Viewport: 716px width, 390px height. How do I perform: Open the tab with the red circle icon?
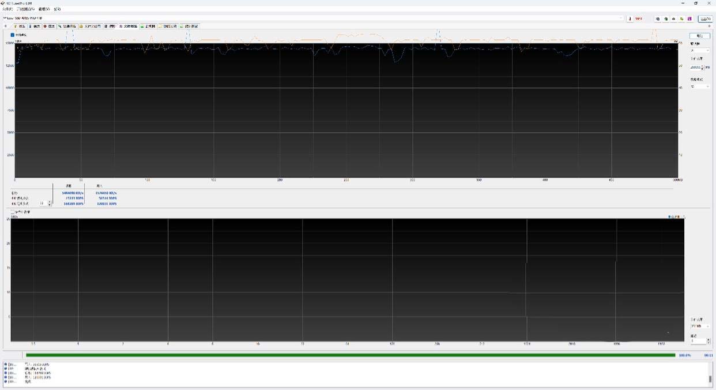pos(49,26)
